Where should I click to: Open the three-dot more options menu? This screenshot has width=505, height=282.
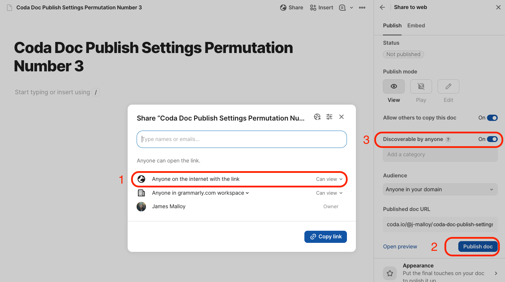pyautogui.click(x=362, y=8)
